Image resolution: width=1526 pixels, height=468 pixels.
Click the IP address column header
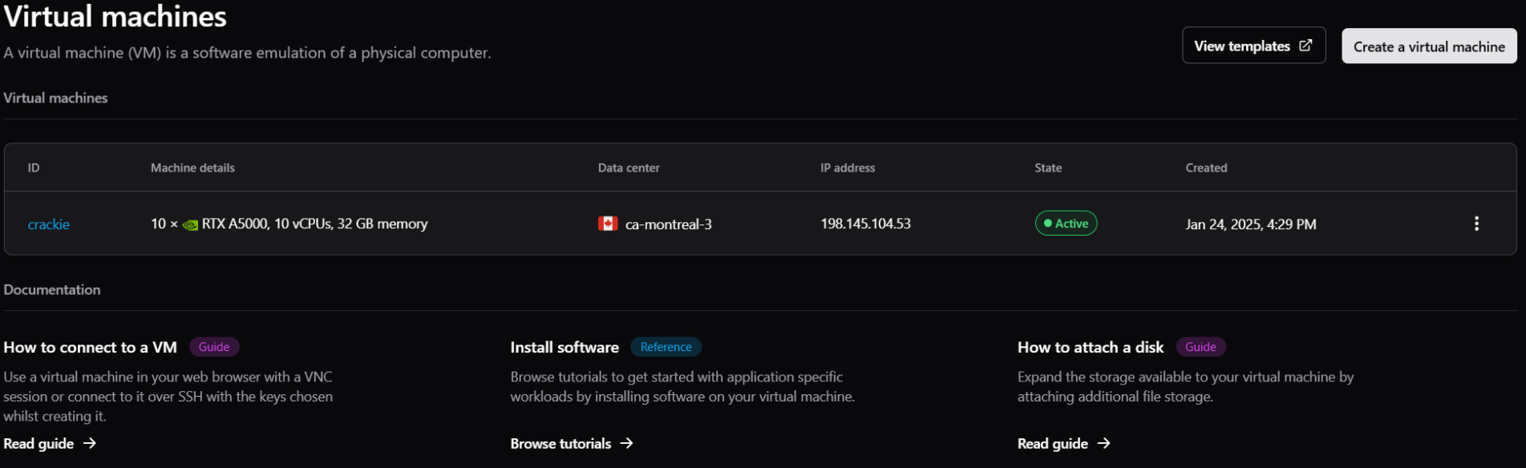pyautogui.click(x=848, y=167)
